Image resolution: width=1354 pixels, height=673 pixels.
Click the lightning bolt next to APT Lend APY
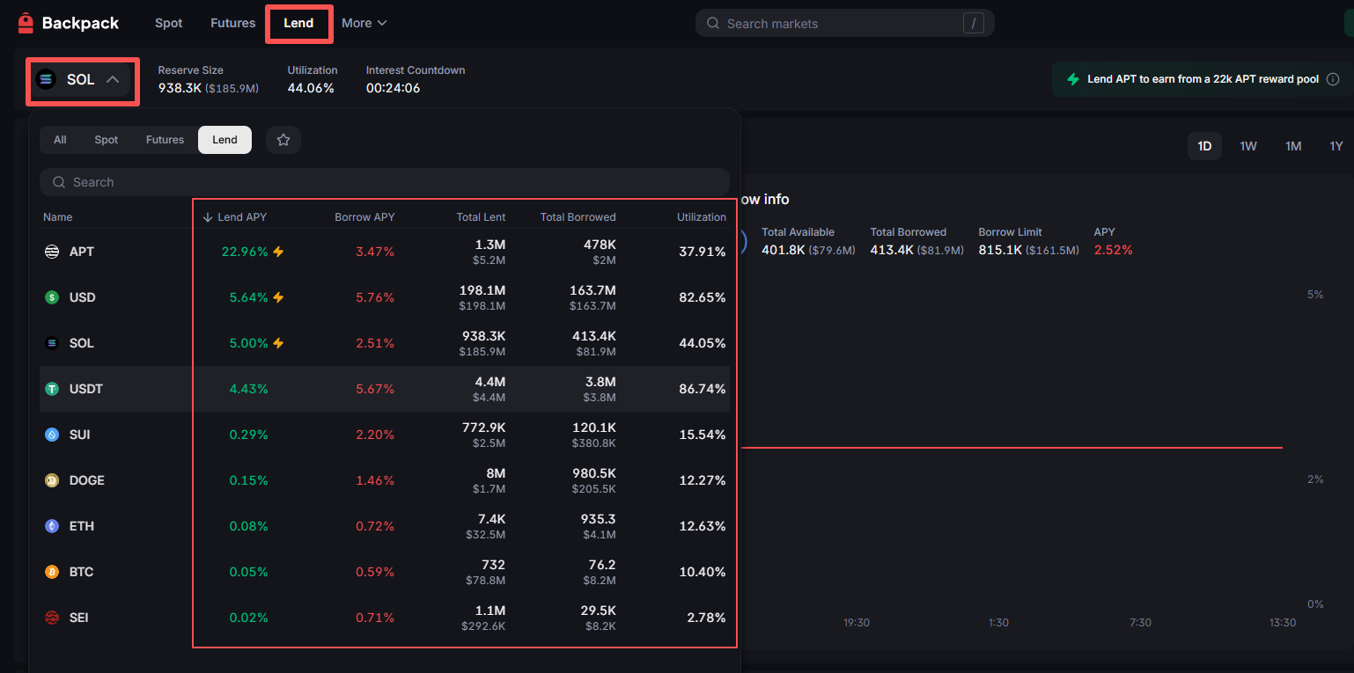point(278,252)
